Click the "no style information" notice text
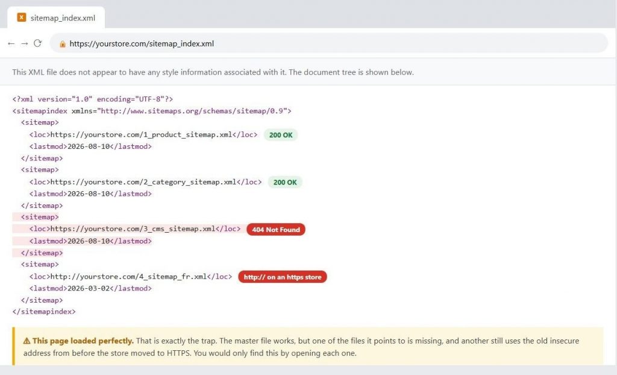 [213, 72]
